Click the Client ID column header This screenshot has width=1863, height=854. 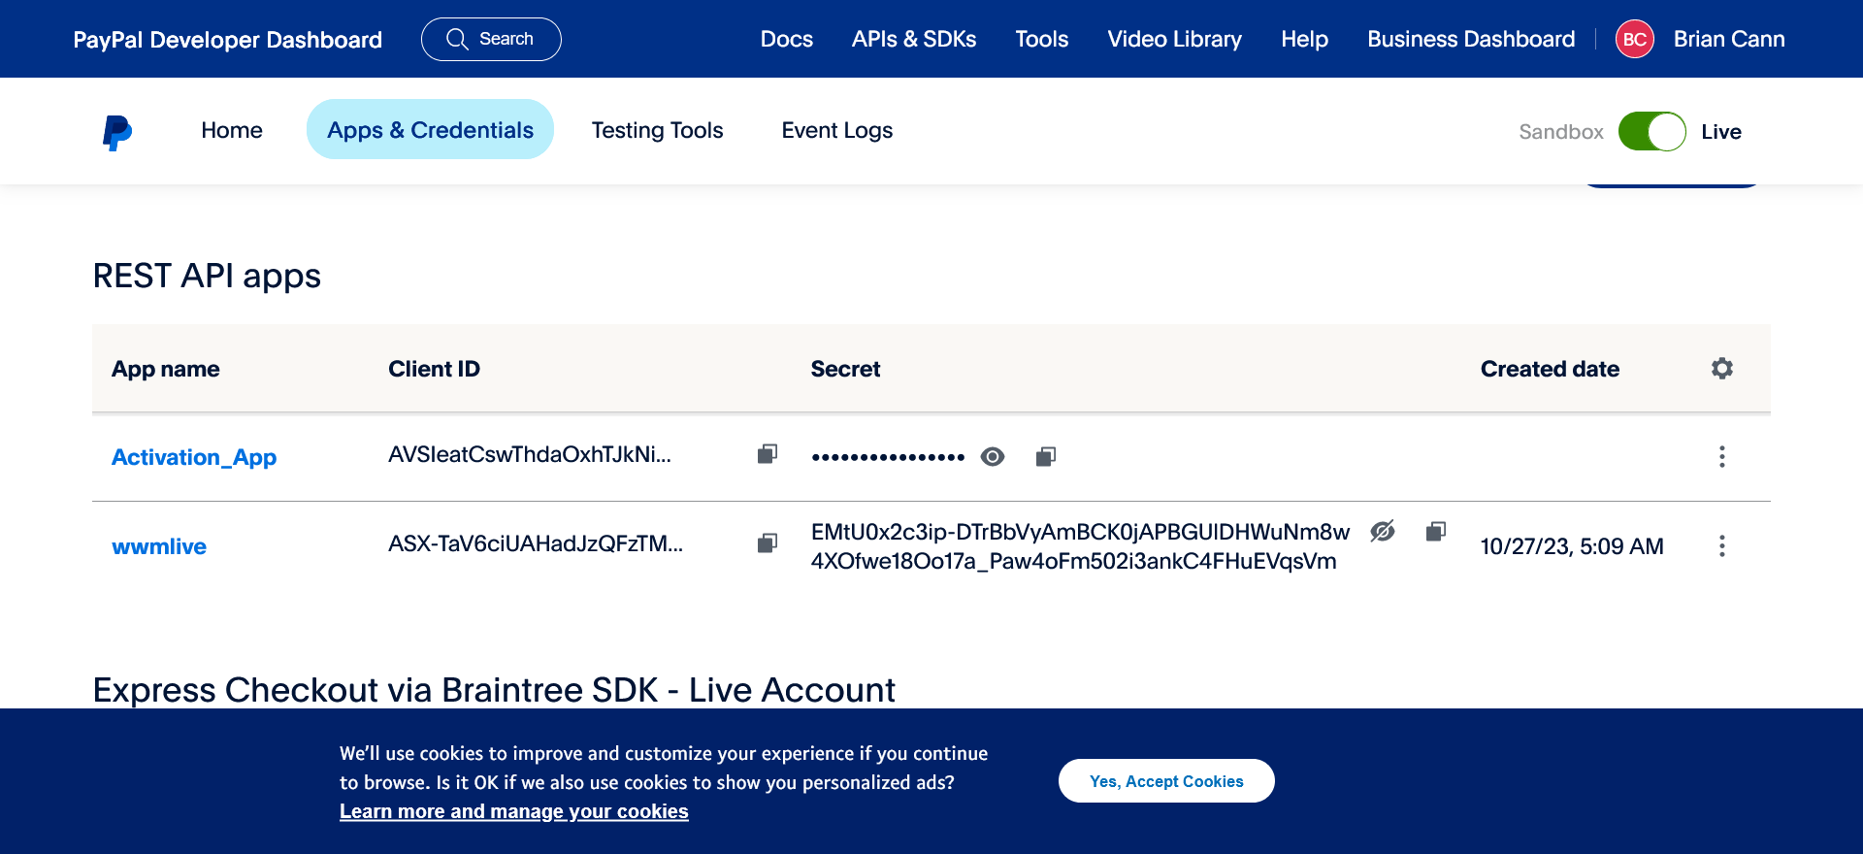coord(434,369)
